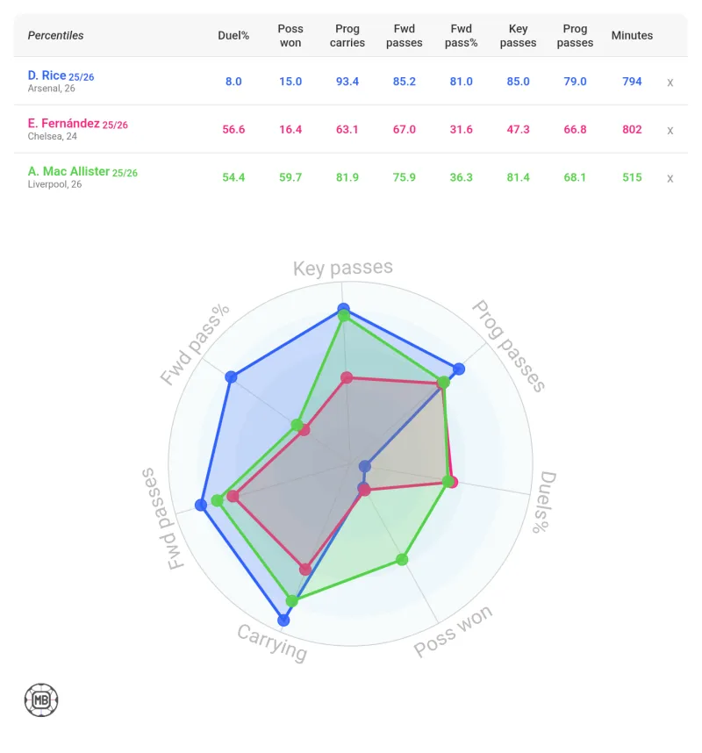Click Mac Allister's green Poss won point

403,559
